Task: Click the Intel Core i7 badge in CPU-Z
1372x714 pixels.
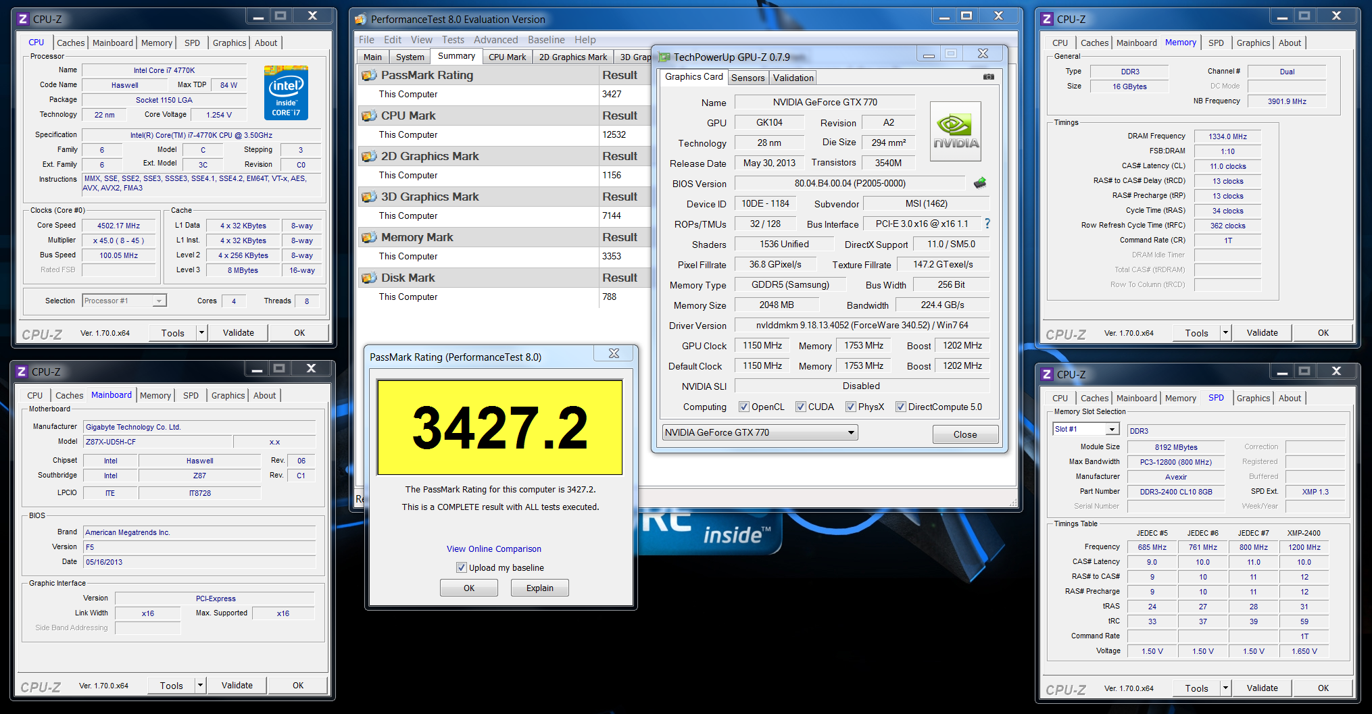Action: tap(286, 93)
